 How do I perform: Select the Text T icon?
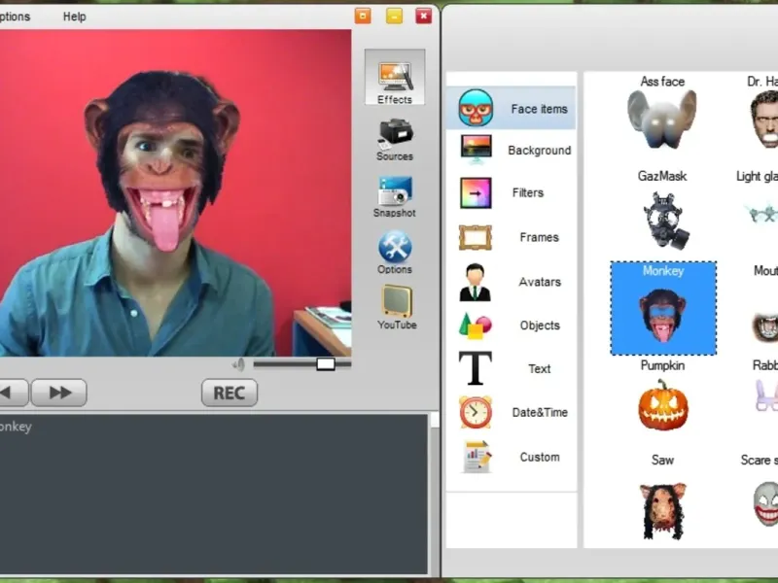[475, 368]
